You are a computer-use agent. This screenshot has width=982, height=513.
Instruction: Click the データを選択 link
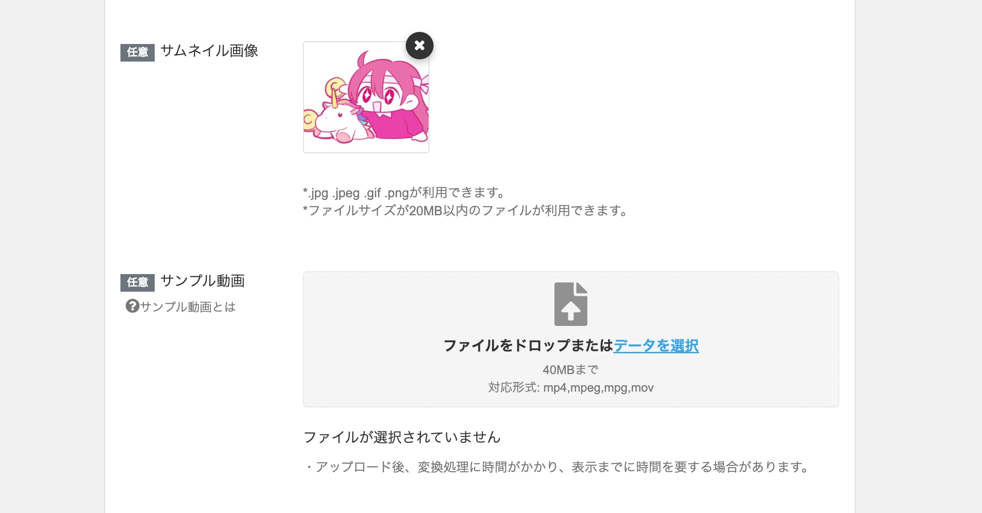coord(656,345)
